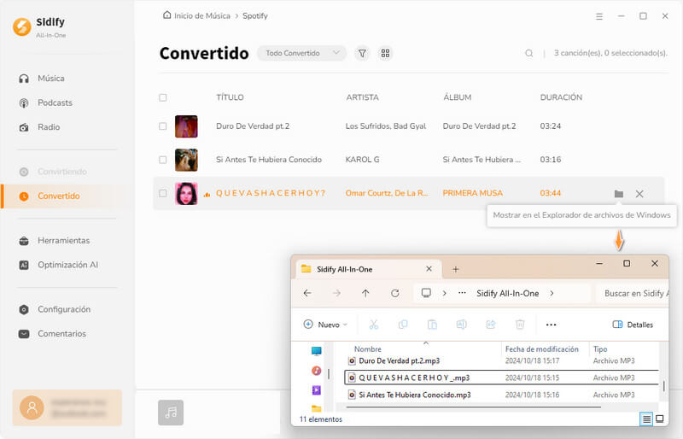The image size is (683, 439).
Task: Switch to grid view icon
Action: click(385, 53)
